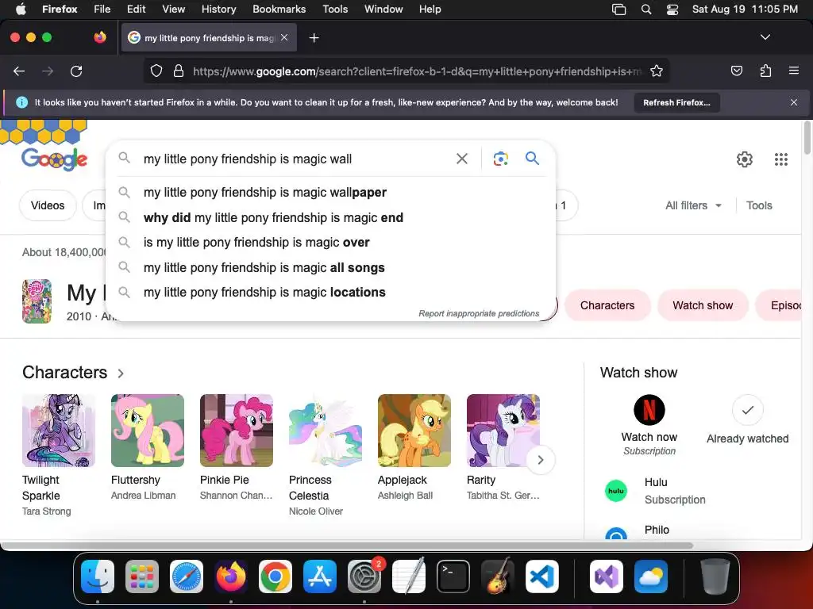Screen dimensions: 813x609
Task: Open the App Store dock icon
Action: pos(320,576)
